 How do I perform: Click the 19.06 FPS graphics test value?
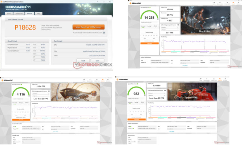(x=41, y=87)
